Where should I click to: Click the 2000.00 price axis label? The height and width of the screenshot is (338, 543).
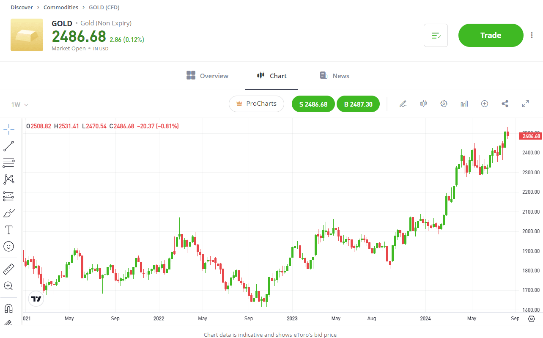pyautogui.click(x=531, y=231)
